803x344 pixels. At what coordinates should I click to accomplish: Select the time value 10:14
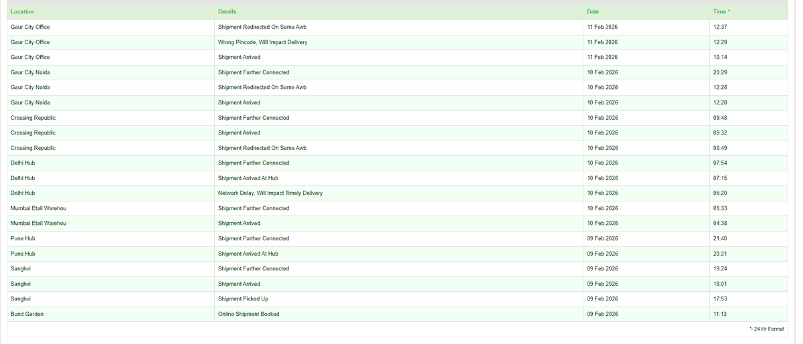coord(720,58)
